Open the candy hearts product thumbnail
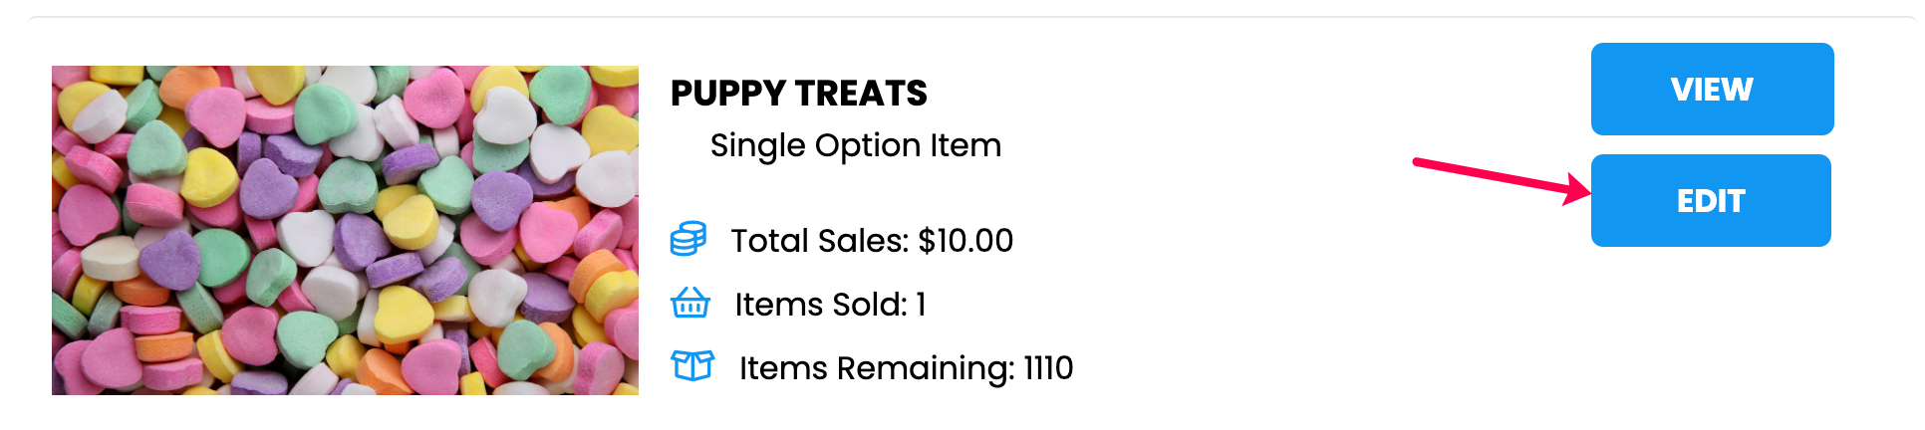This screenshot has width=1925, height=430. point(345,230)
